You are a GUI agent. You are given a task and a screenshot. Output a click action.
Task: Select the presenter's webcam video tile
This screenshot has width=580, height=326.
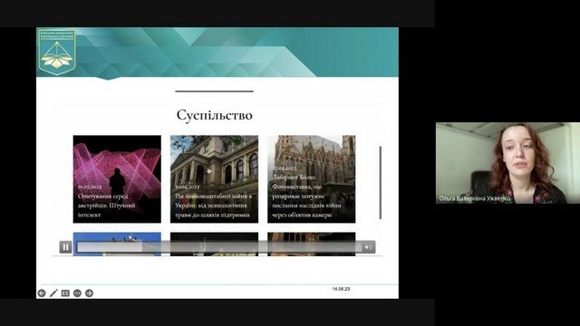507,163
